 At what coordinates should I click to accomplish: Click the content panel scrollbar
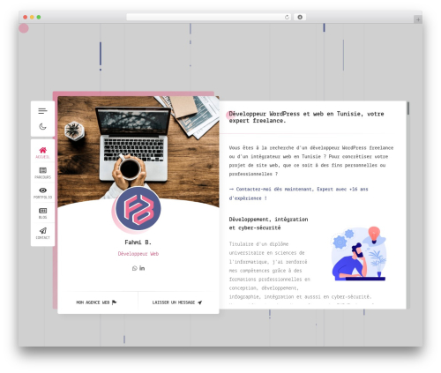pyautogui.click(x=408, y=108)
